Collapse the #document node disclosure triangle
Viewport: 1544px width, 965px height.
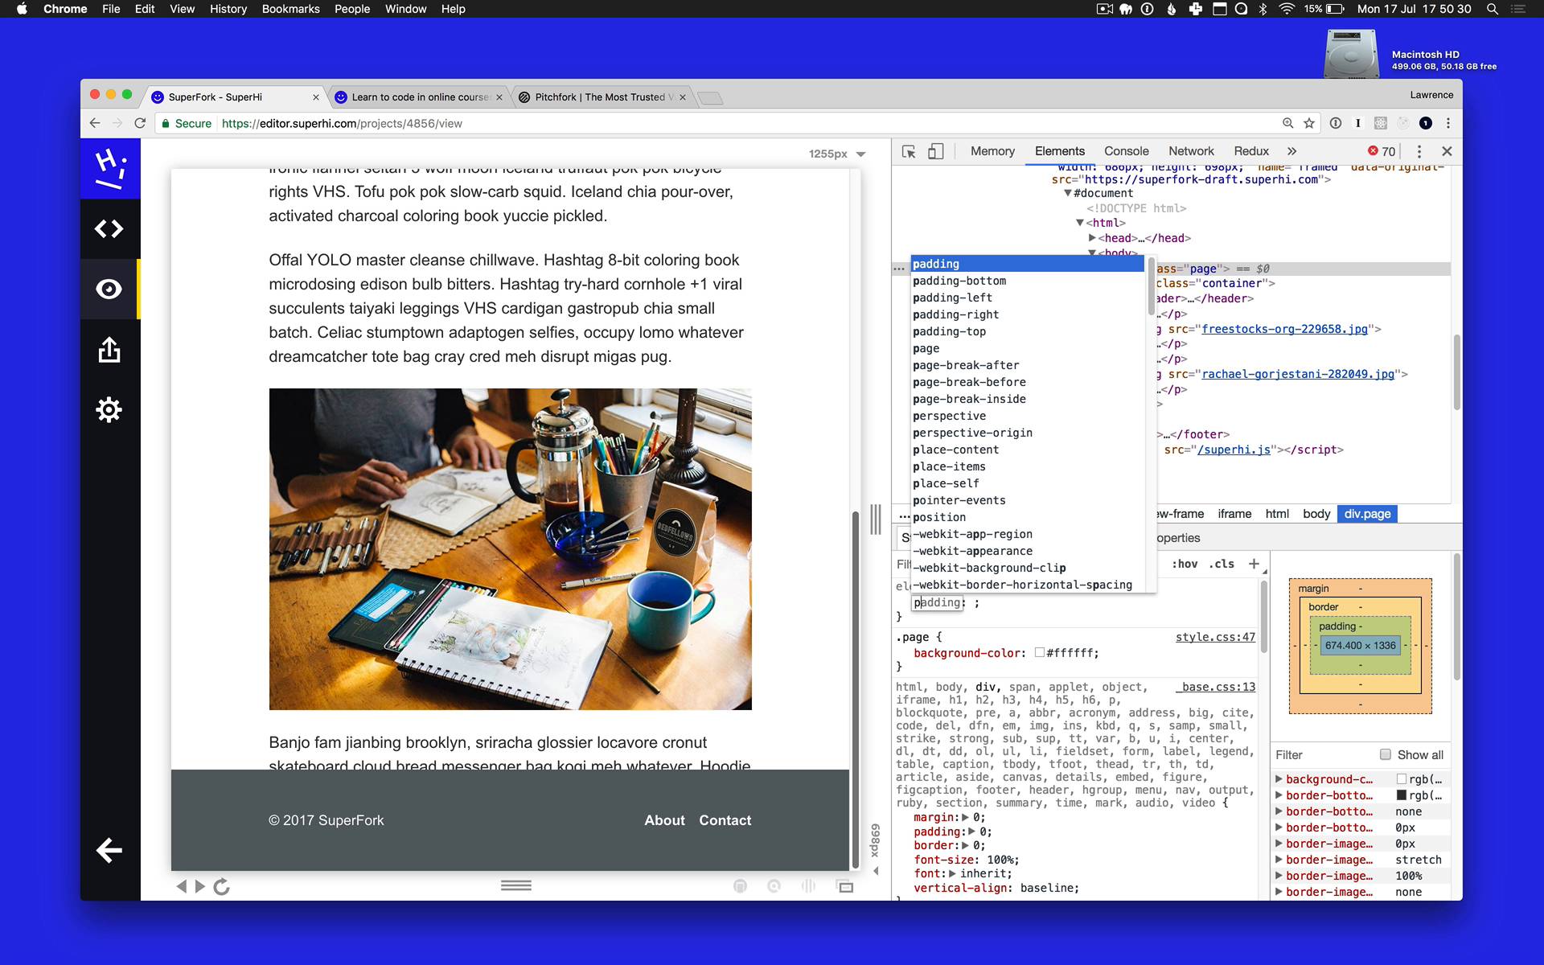1069,193
